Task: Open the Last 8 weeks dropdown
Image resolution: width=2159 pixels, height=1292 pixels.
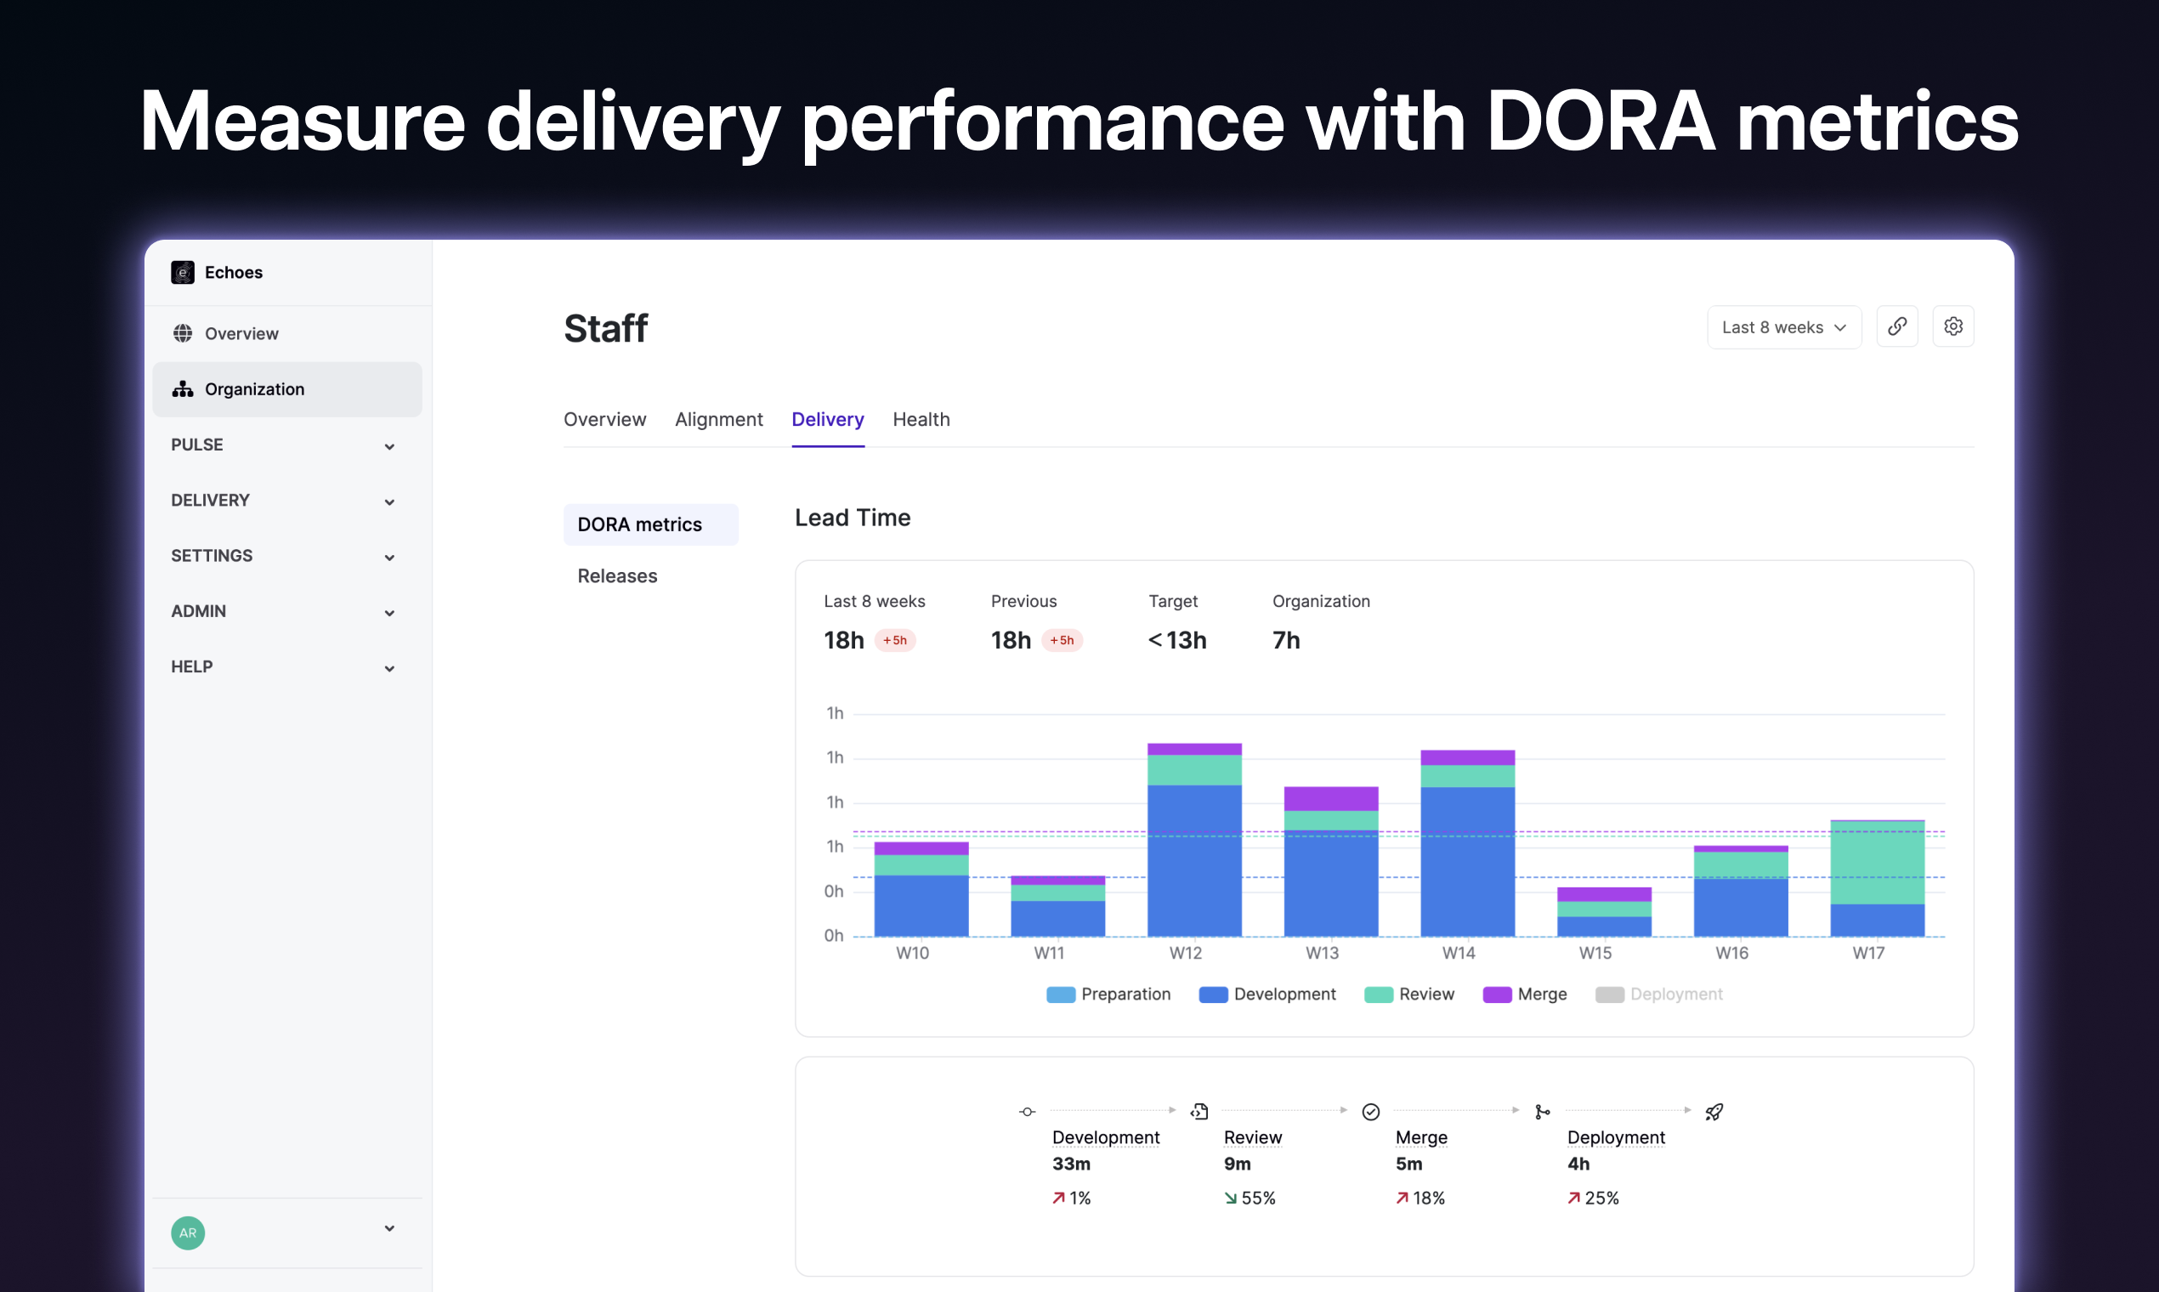Action: (1783, 327)
